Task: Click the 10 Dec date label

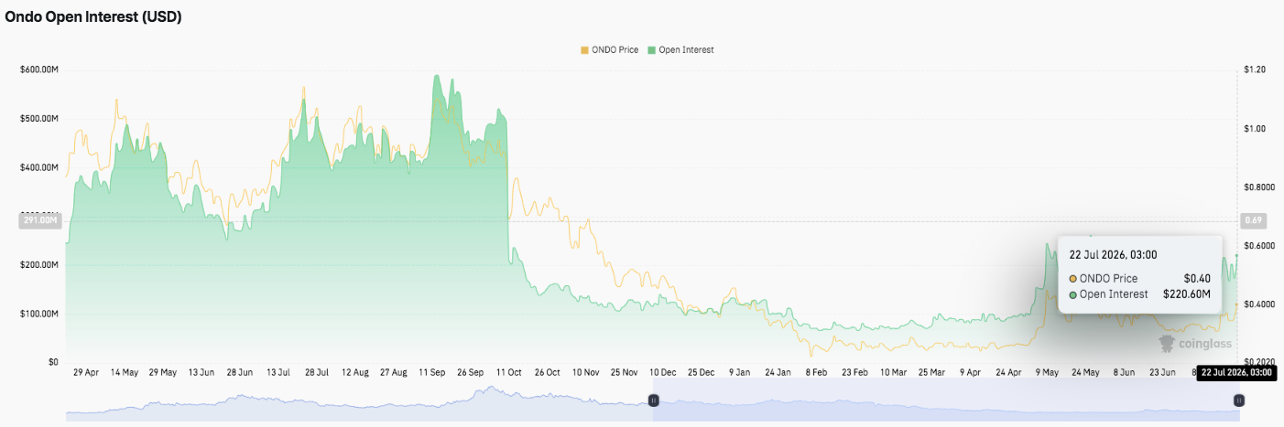Action: pyautogui.click(x=662, y=373)
